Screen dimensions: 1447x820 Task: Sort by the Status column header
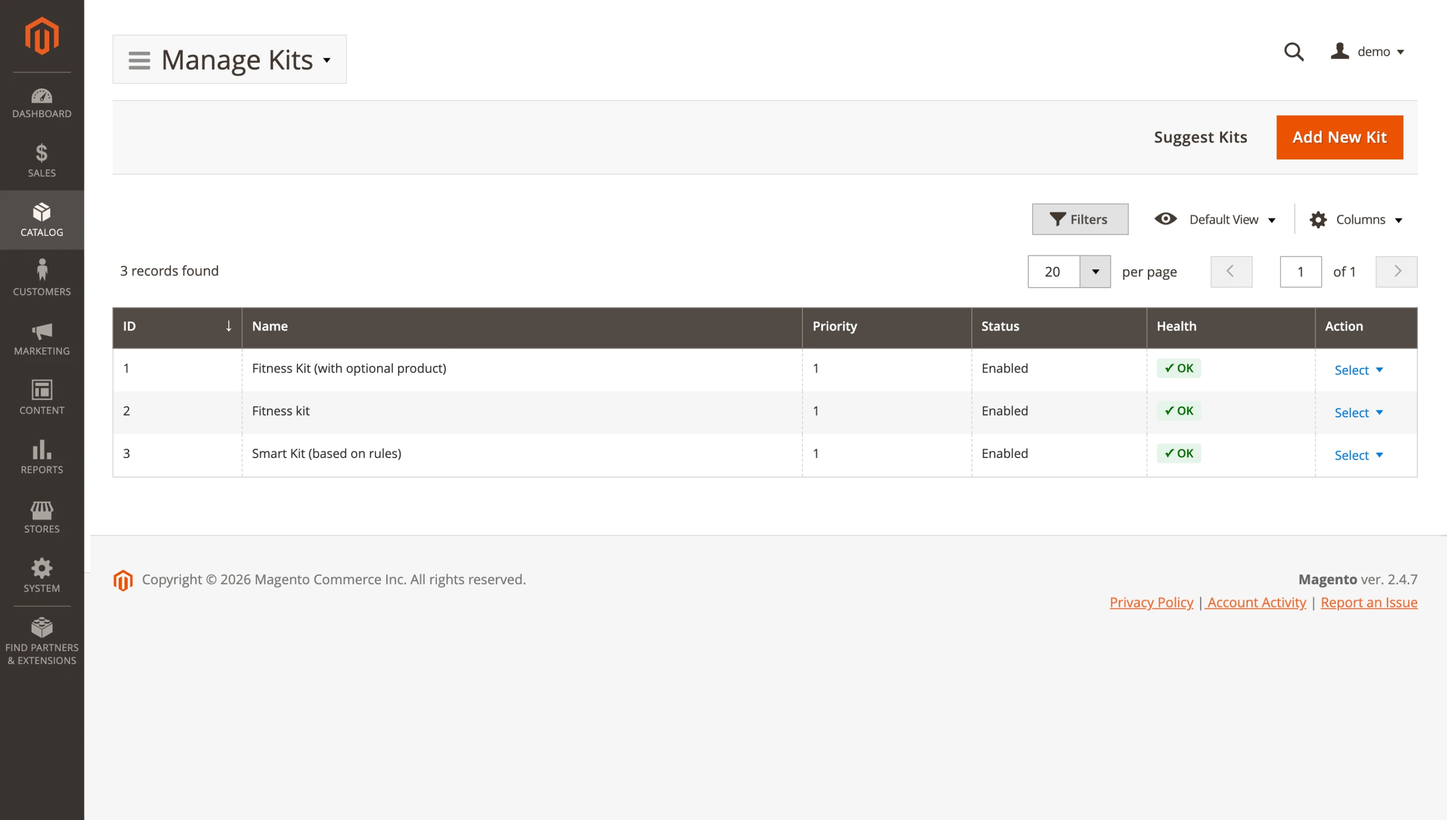(1058, 327)
